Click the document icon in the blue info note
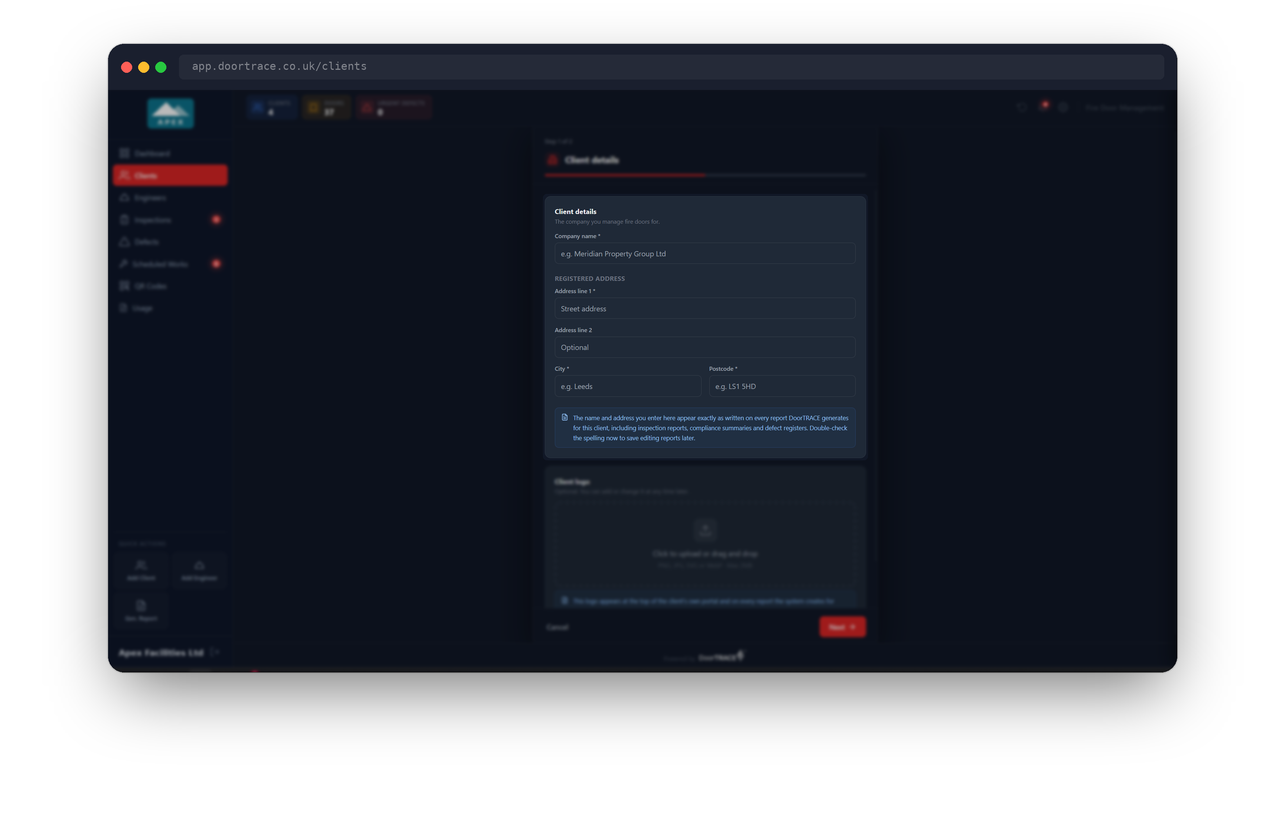The height and width of the screenshot is (827, 1285). coord(565,418)
